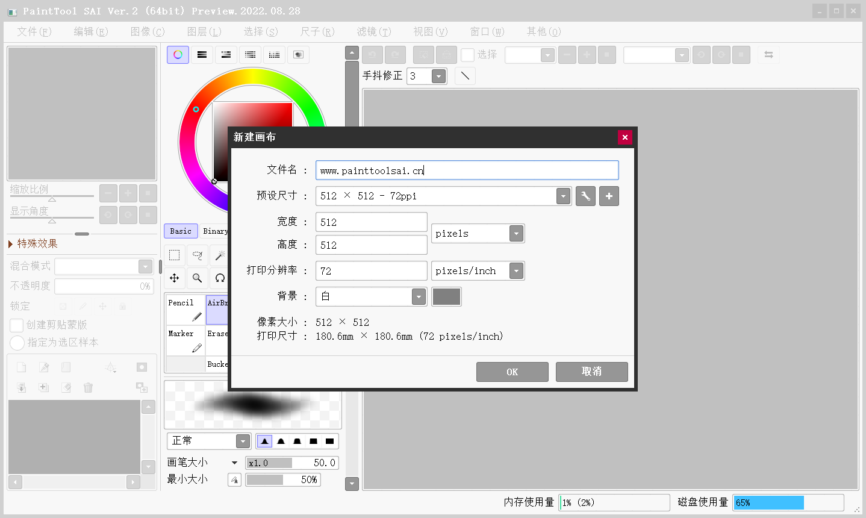Open preset size settings wrench icon
866x518 pixels.
(585, 196)
